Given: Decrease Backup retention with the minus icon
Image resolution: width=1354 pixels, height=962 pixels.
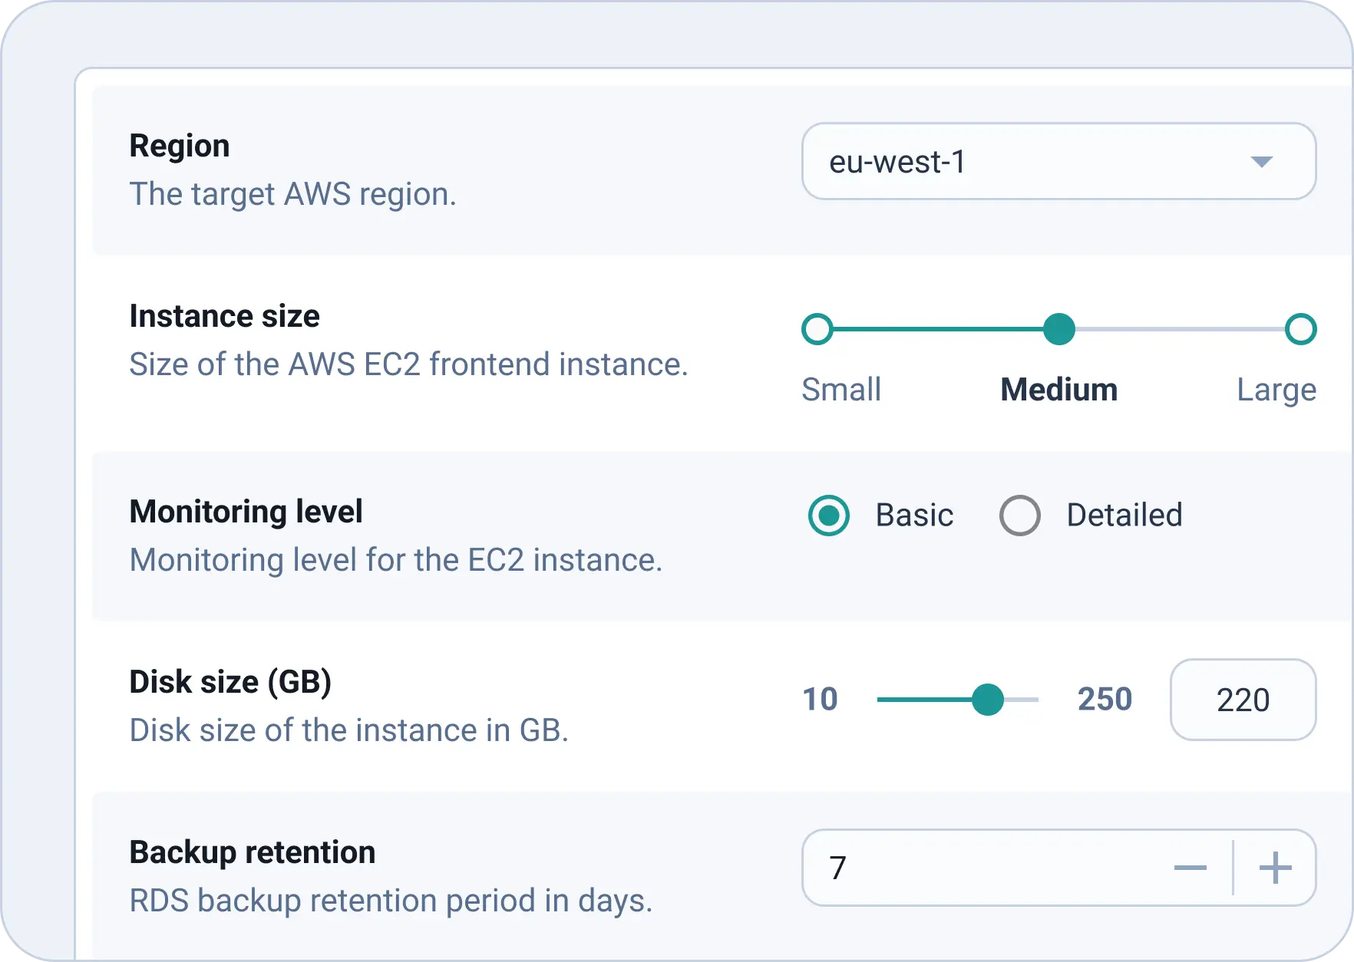Looking at the screenshot, I should (x=1191, y=868).
